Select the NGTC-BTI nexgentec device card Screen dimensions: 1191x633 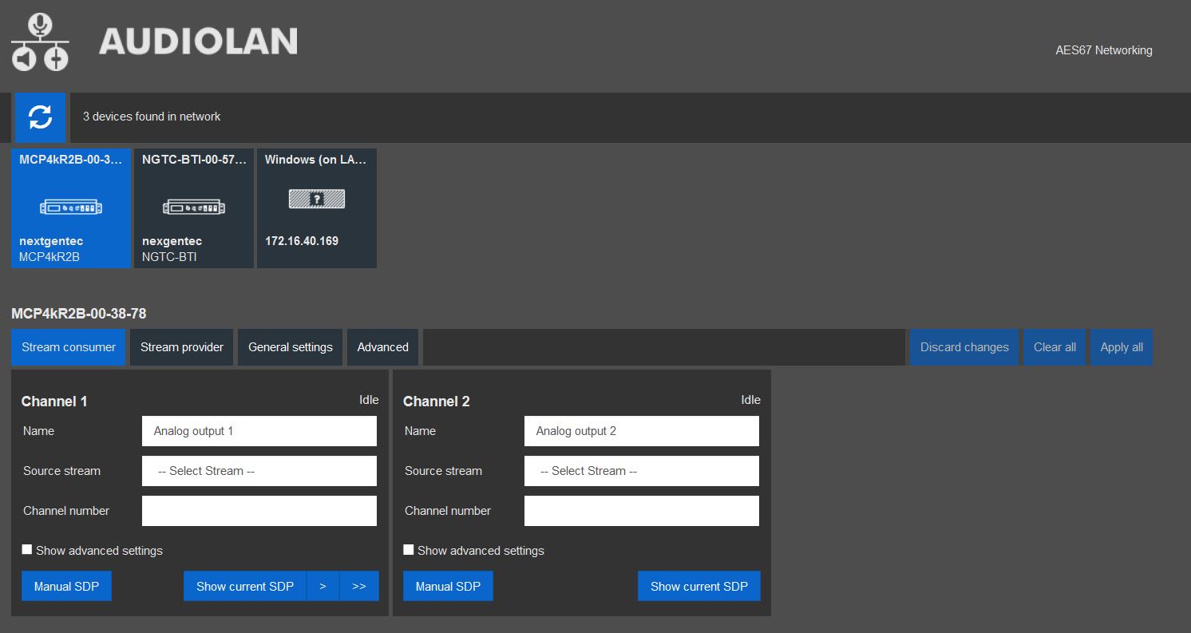(x=194, y=208)
